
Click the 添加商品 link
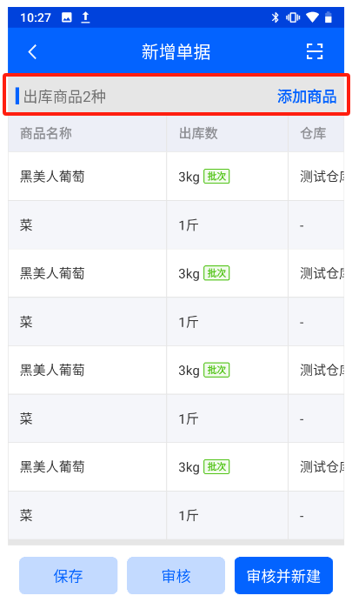[x=307, y=97]
